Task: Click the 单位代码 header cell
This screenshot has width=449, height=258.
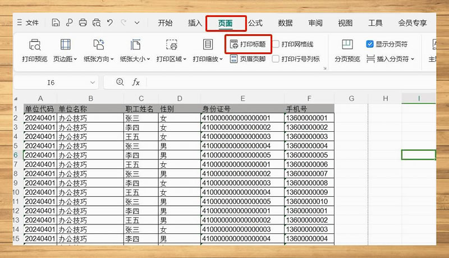Action: tap(40, 109)
